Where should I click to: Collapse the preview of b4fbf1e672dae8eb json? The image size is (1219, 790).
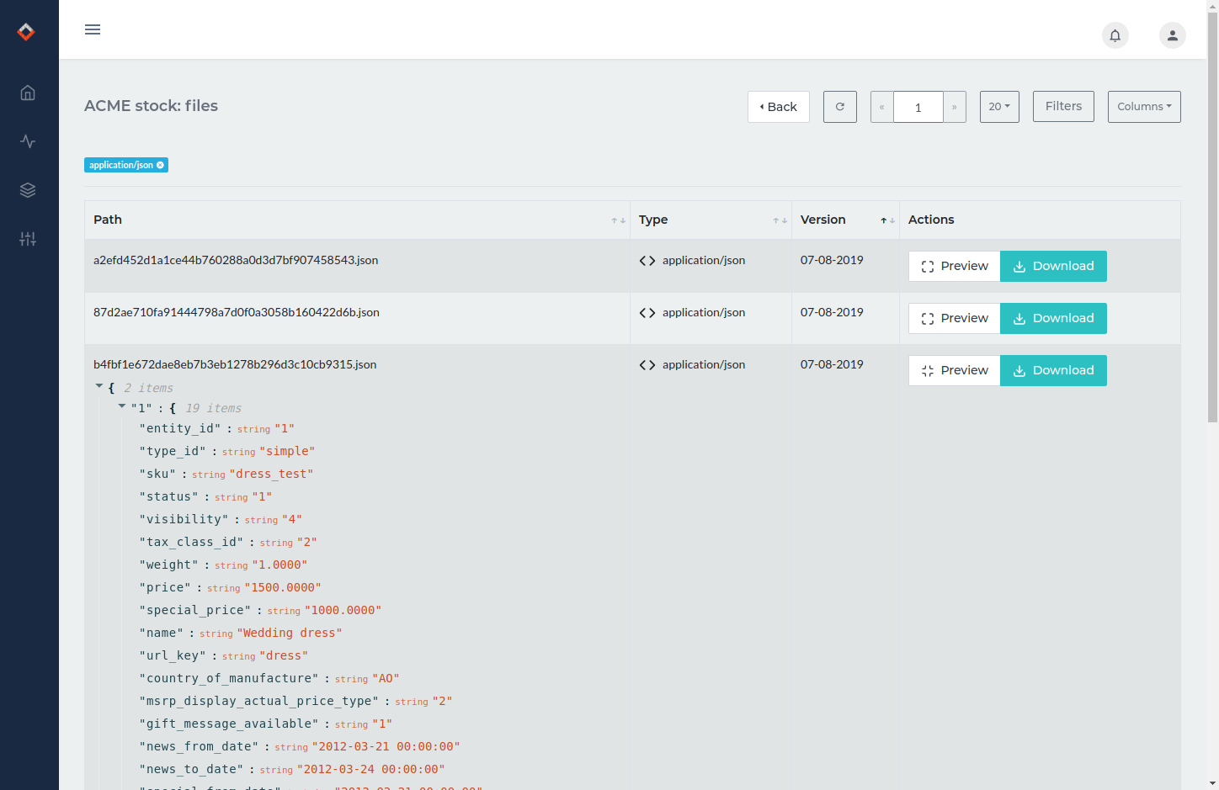point(955,370)
